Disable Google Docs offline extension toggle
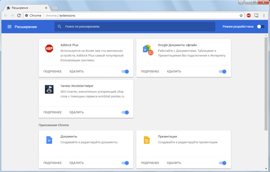The width and height of the screenshot is (270, 172). 223,71
